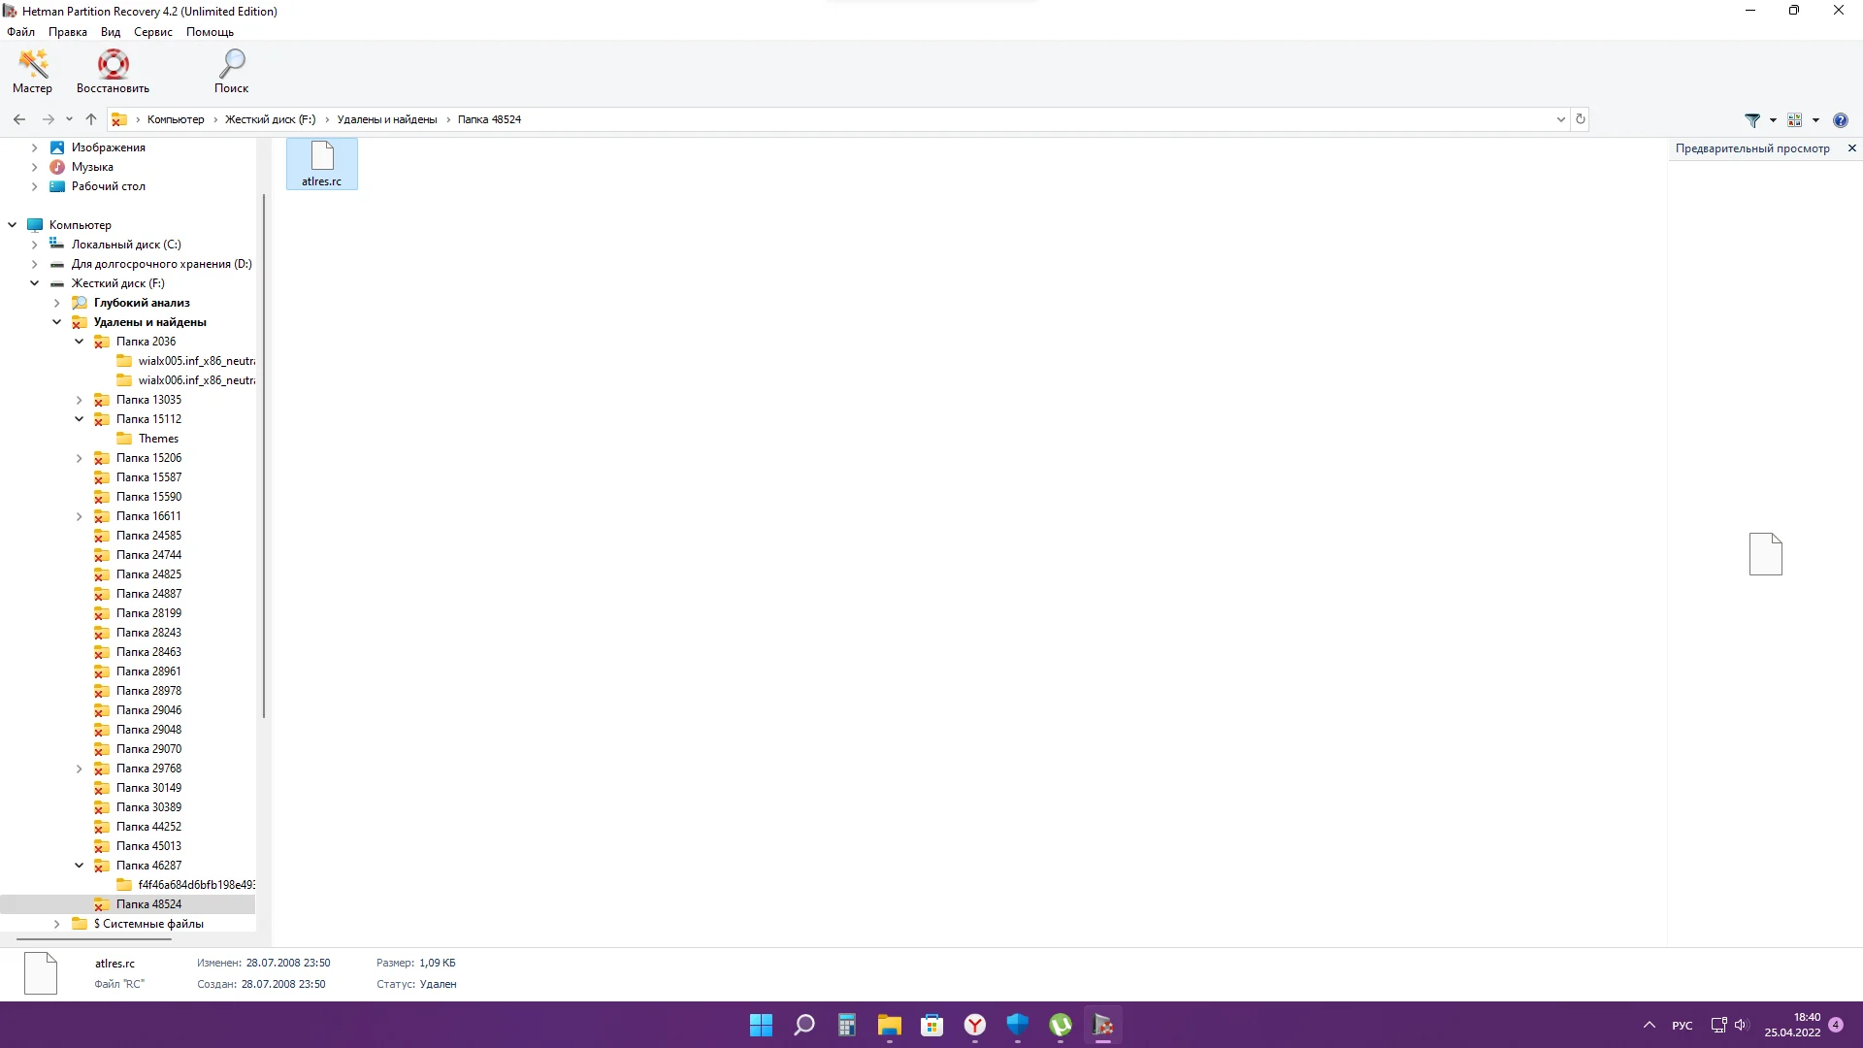Open the Правка menu

click(67, 32)
